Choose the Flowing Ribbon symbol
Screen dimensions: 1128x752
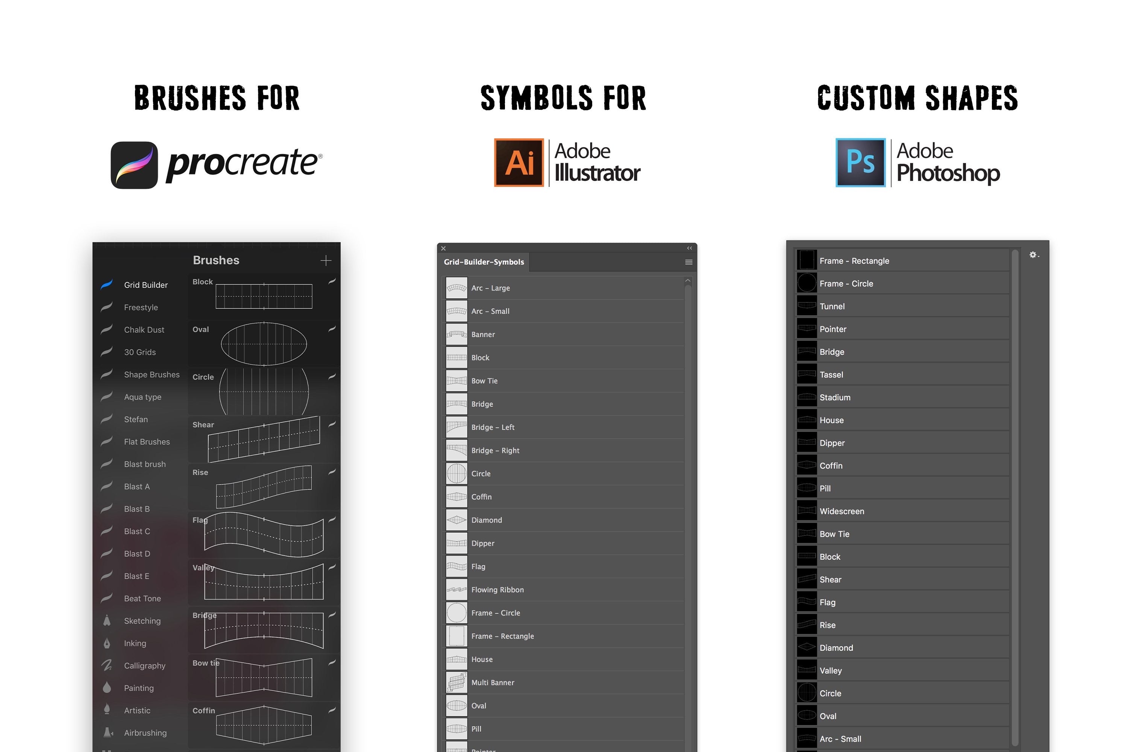(497, 590)
